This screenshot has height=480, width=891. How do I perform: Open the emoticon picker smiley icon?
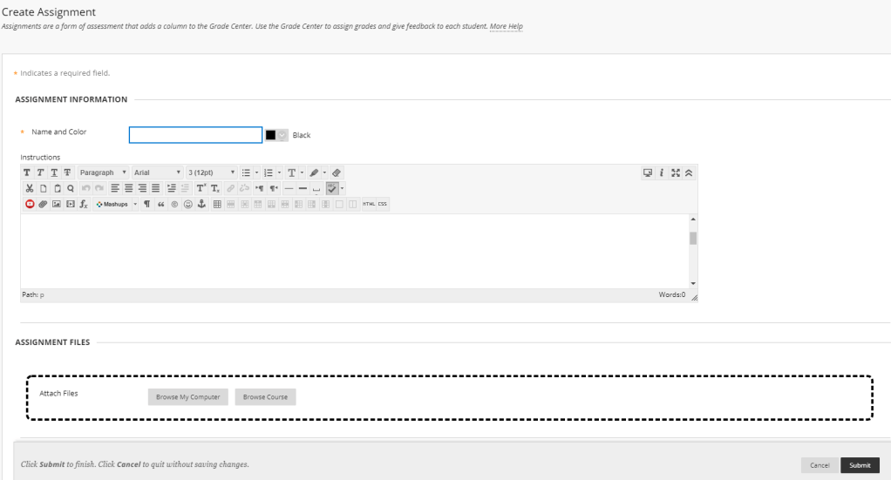pyautogui.click(x=188, y=204)
